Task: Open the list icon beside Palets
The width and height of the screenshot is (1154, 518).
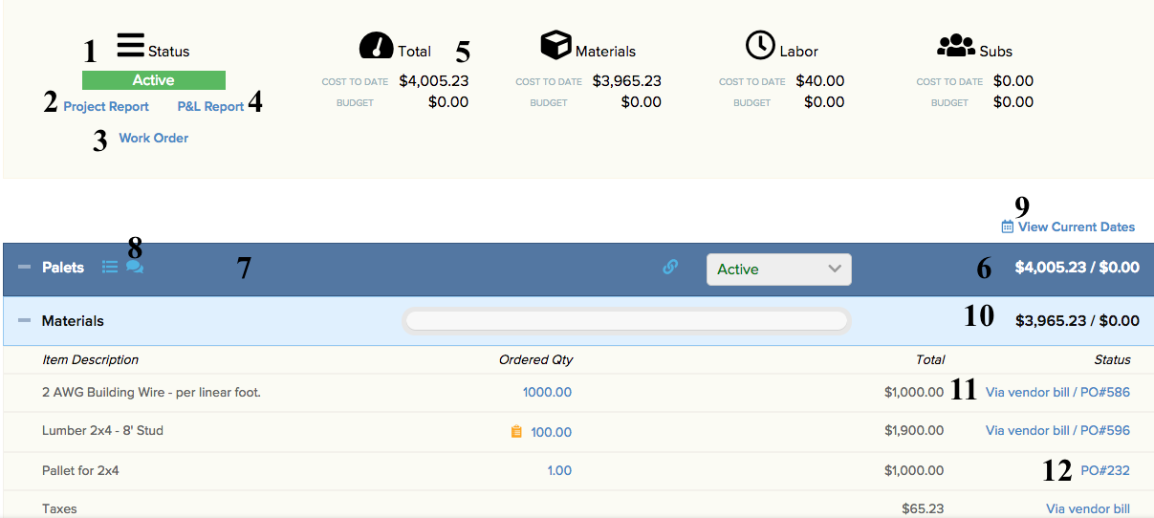Action: [110, 268]
